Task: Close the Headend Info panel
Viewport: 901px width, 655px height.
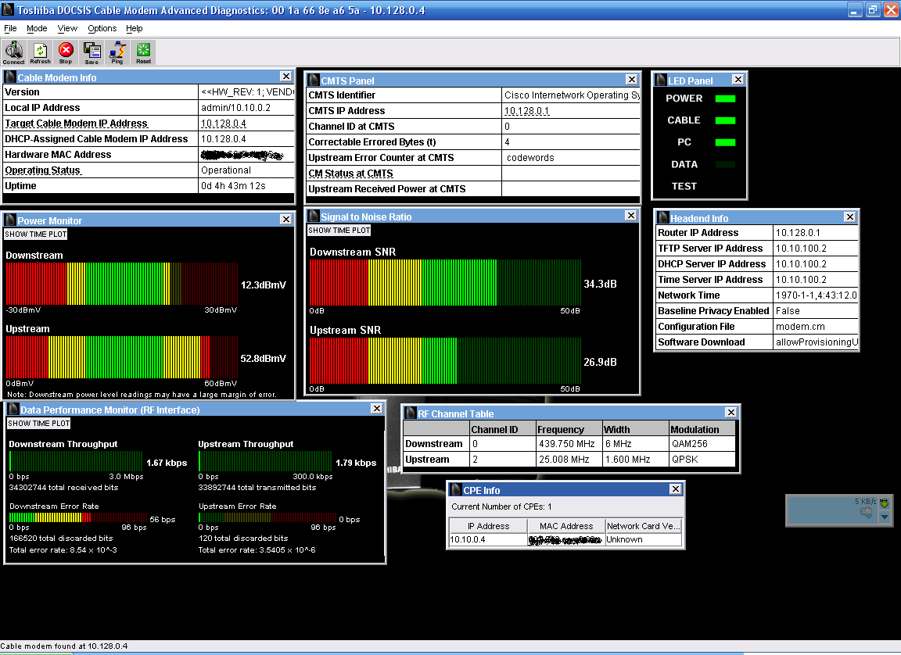Action: (850, 217)
